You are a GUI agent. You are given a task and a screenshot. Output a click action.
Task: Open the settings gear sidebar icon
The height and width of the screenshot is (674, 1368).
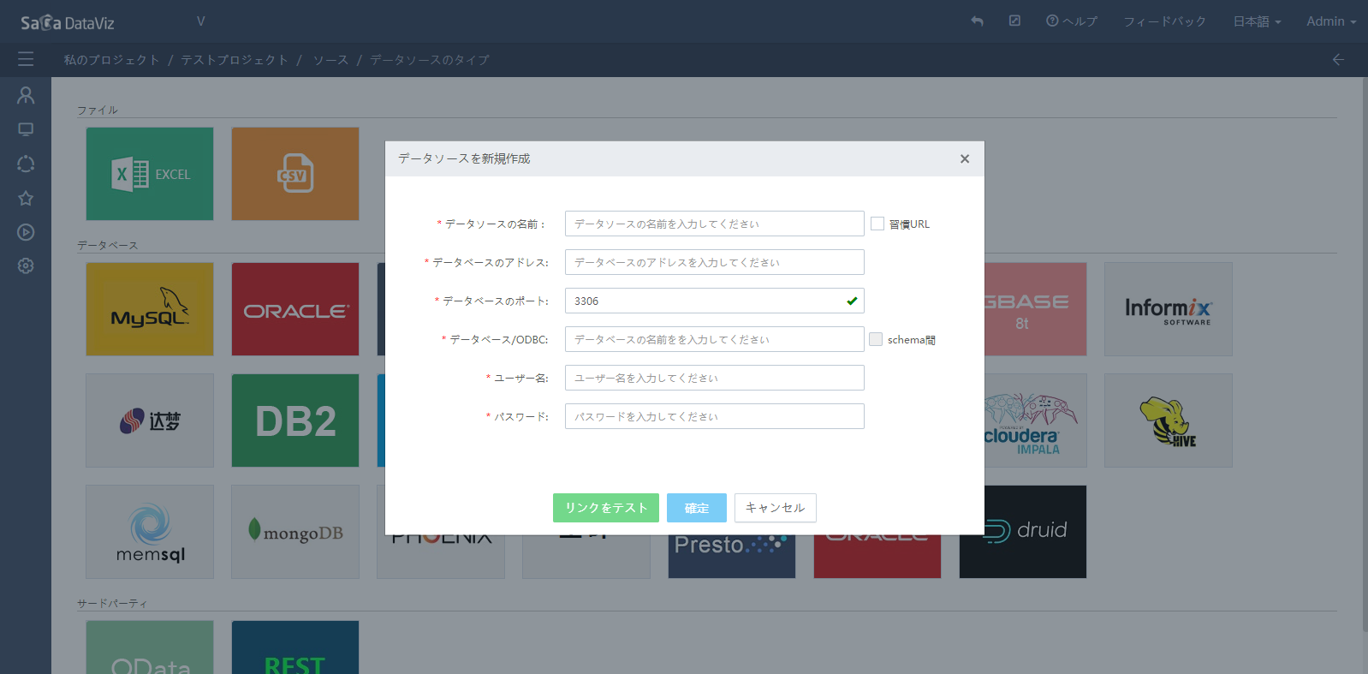[x=26, y=266]
